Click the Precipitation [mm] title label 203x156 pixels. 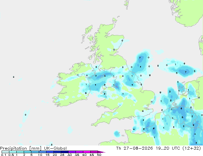[x=21, y=148]
